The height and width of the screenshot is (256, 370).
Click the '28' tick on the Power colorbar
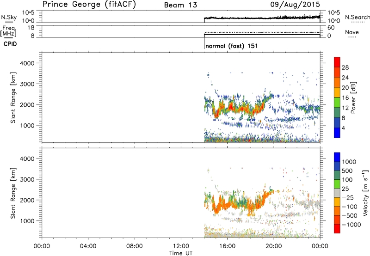345,67
